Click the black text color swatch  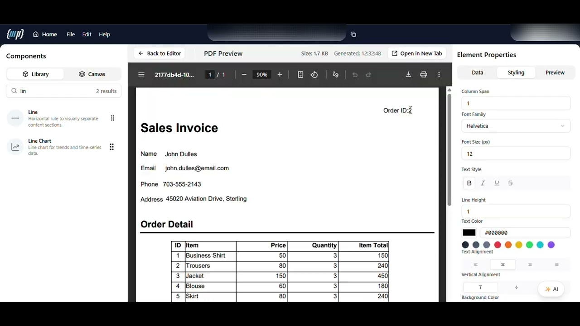click(469, 233)
